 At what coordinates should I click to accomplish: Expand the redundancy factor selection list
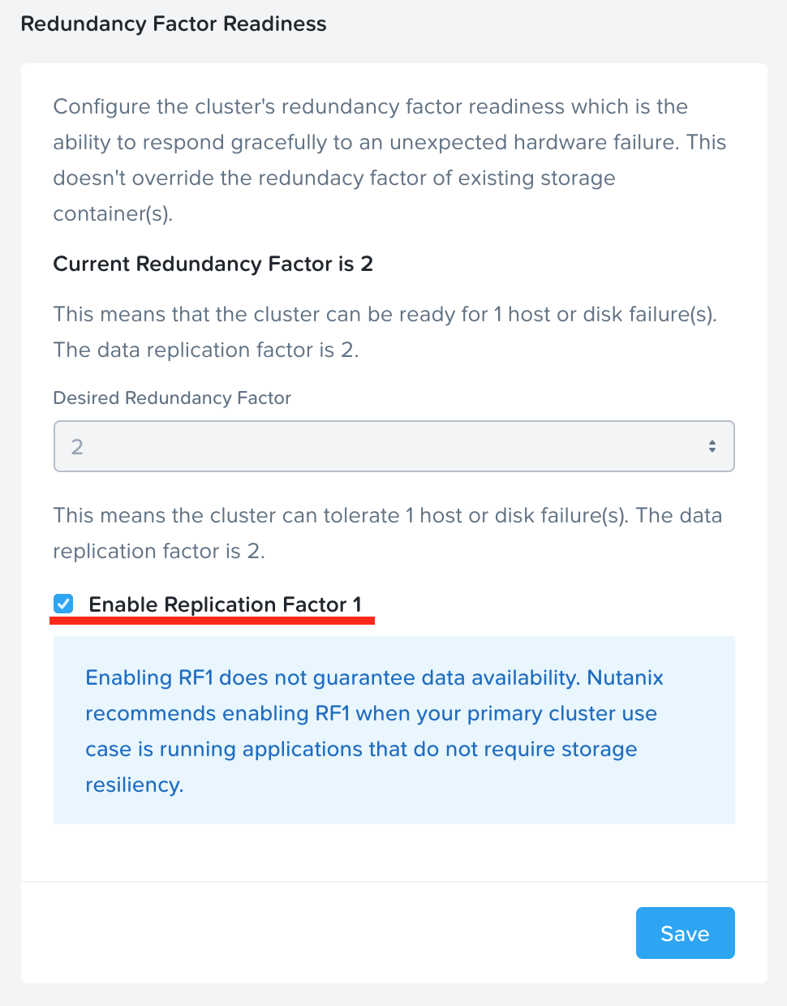393,446
